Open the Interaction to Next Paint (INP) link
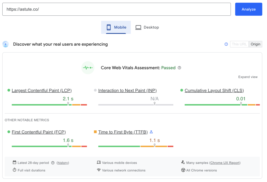 (127, 90)
